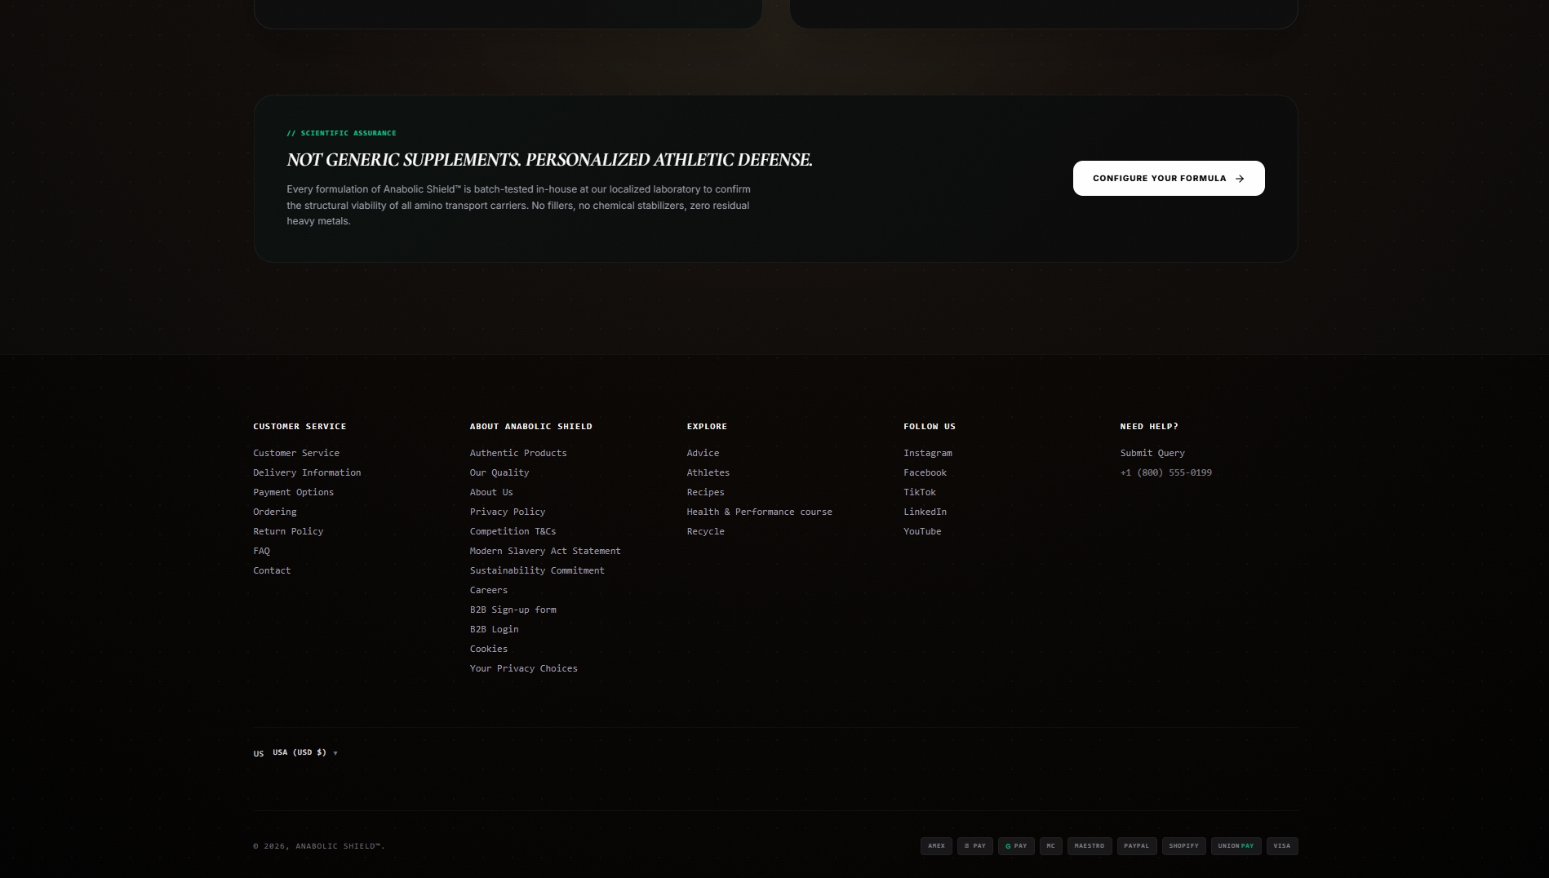Click the Customer Service column heading
Image resolution: width=1549 pixels, height=878 pixels.
[300, 427]
